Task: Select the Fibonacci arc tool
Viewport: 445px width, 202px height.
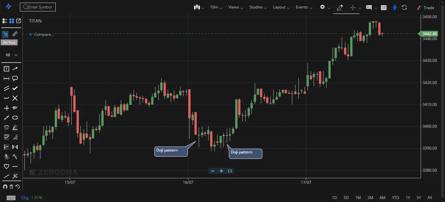Action: [6, 127]
